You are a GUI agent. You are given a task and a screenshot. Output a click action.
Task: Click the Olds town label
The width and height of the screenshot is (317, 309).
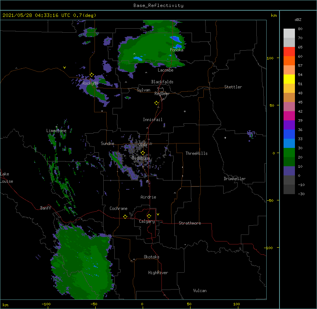coord(143,145)
